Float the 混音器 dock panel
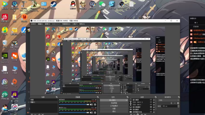Image resolution: width=205 pixels, height=115 pixels. [98, 97]
